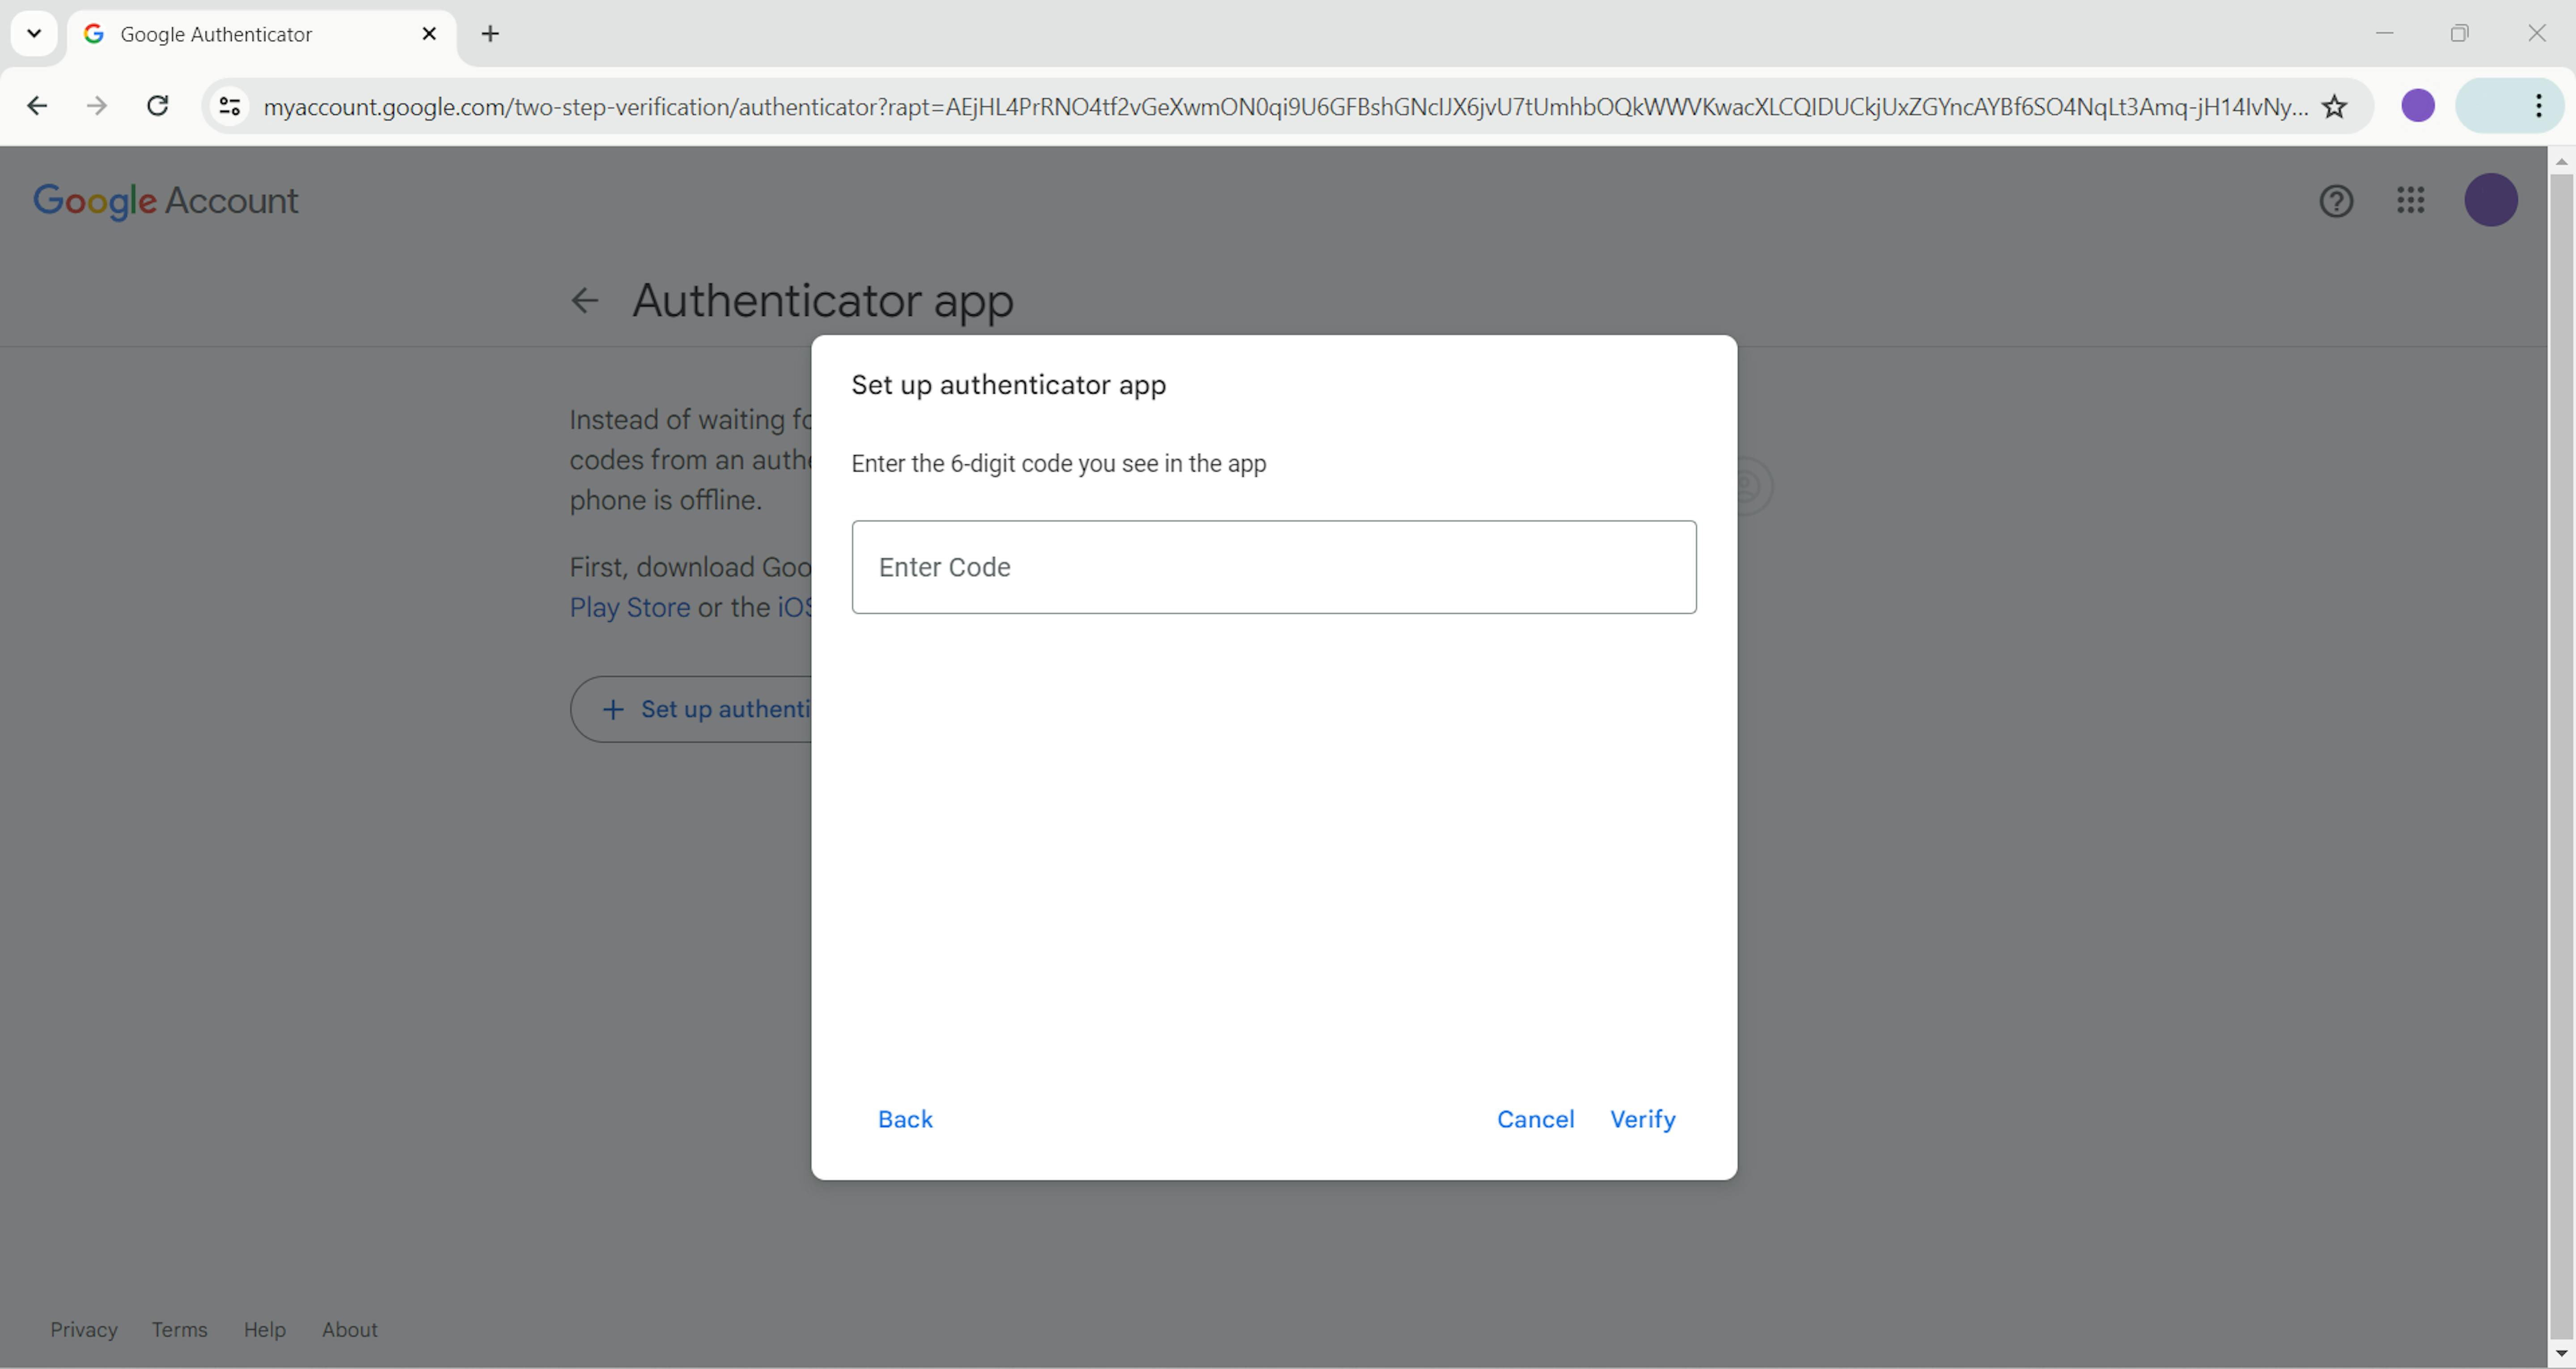The image size is (2576, 1369).
Task: Open Google Account help icon
Action: [2336, 201]
